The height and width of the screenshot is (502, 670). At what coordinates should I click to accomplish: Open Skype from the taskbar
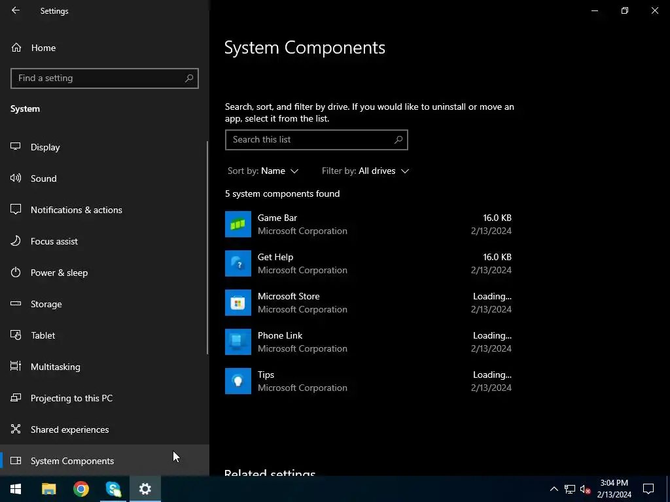click(113, 489)
